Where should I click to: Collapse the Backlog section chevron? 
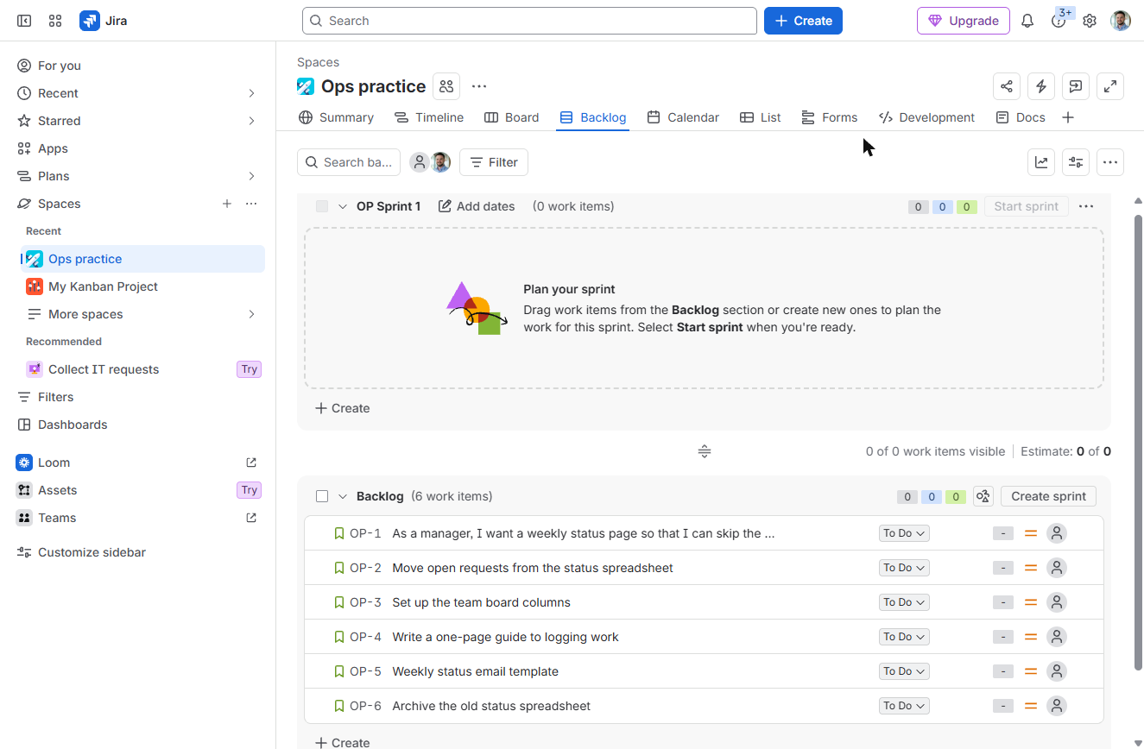click(343, 496)
